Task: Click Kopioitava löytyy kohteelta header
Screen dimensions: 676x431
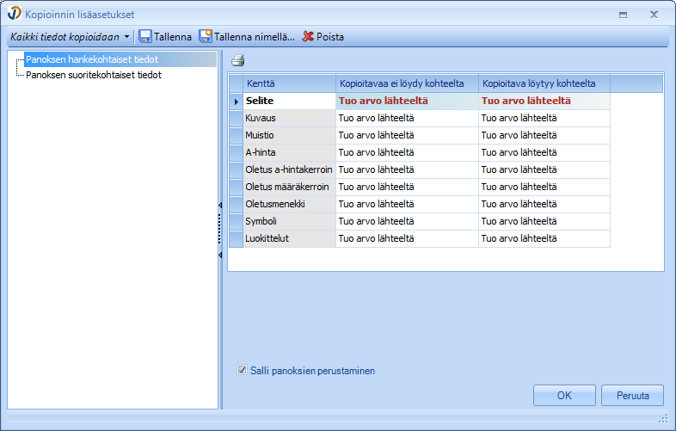Action: coord(544,83)
